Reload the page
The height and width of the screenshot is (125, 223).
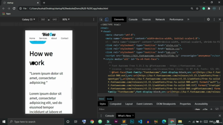coord(14,8)
